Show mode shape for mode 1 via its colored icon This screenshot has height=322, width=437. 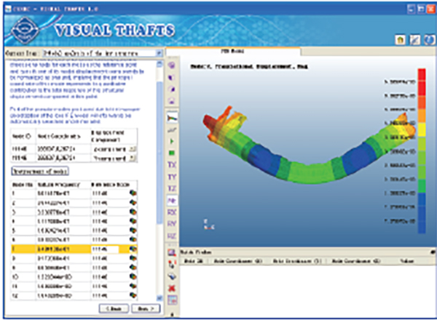(133, 193)
